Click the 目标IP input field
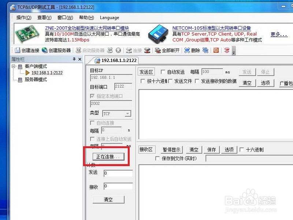The height and width of the screenshot is (220, 293). click(111, 78)
